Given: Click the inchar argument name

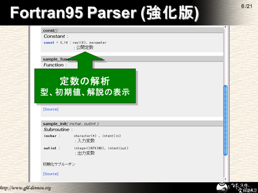Looking at the screenshot, I should click(50, 136).
